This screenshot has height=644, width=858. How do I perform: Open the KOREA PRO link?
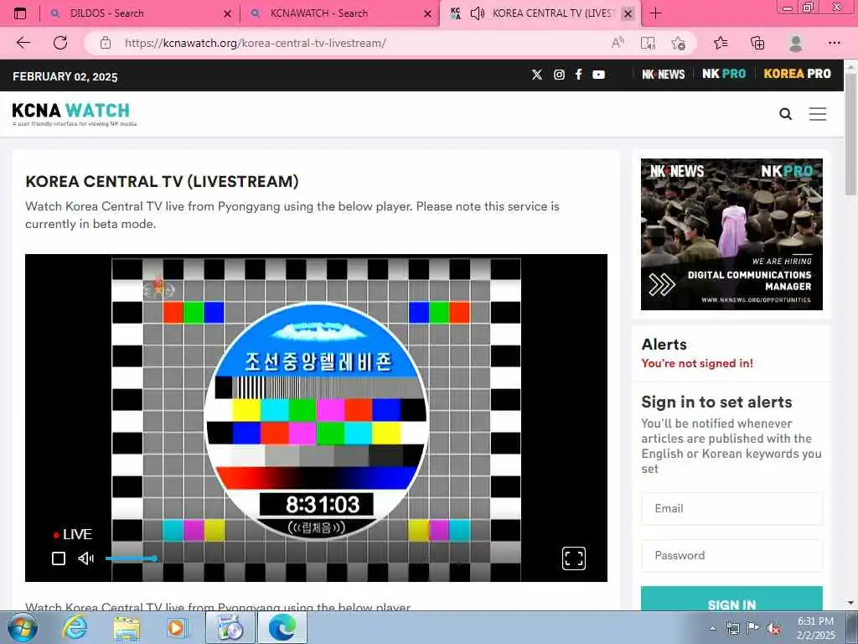pos(798,74)
